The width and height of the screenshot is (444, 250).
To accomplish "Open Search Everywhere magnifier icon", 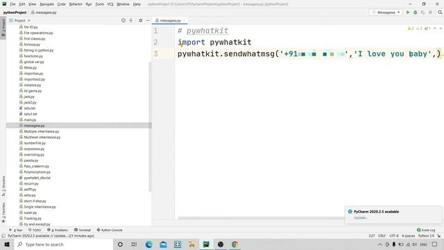I will pyautogui.click(x=440, y=12).
